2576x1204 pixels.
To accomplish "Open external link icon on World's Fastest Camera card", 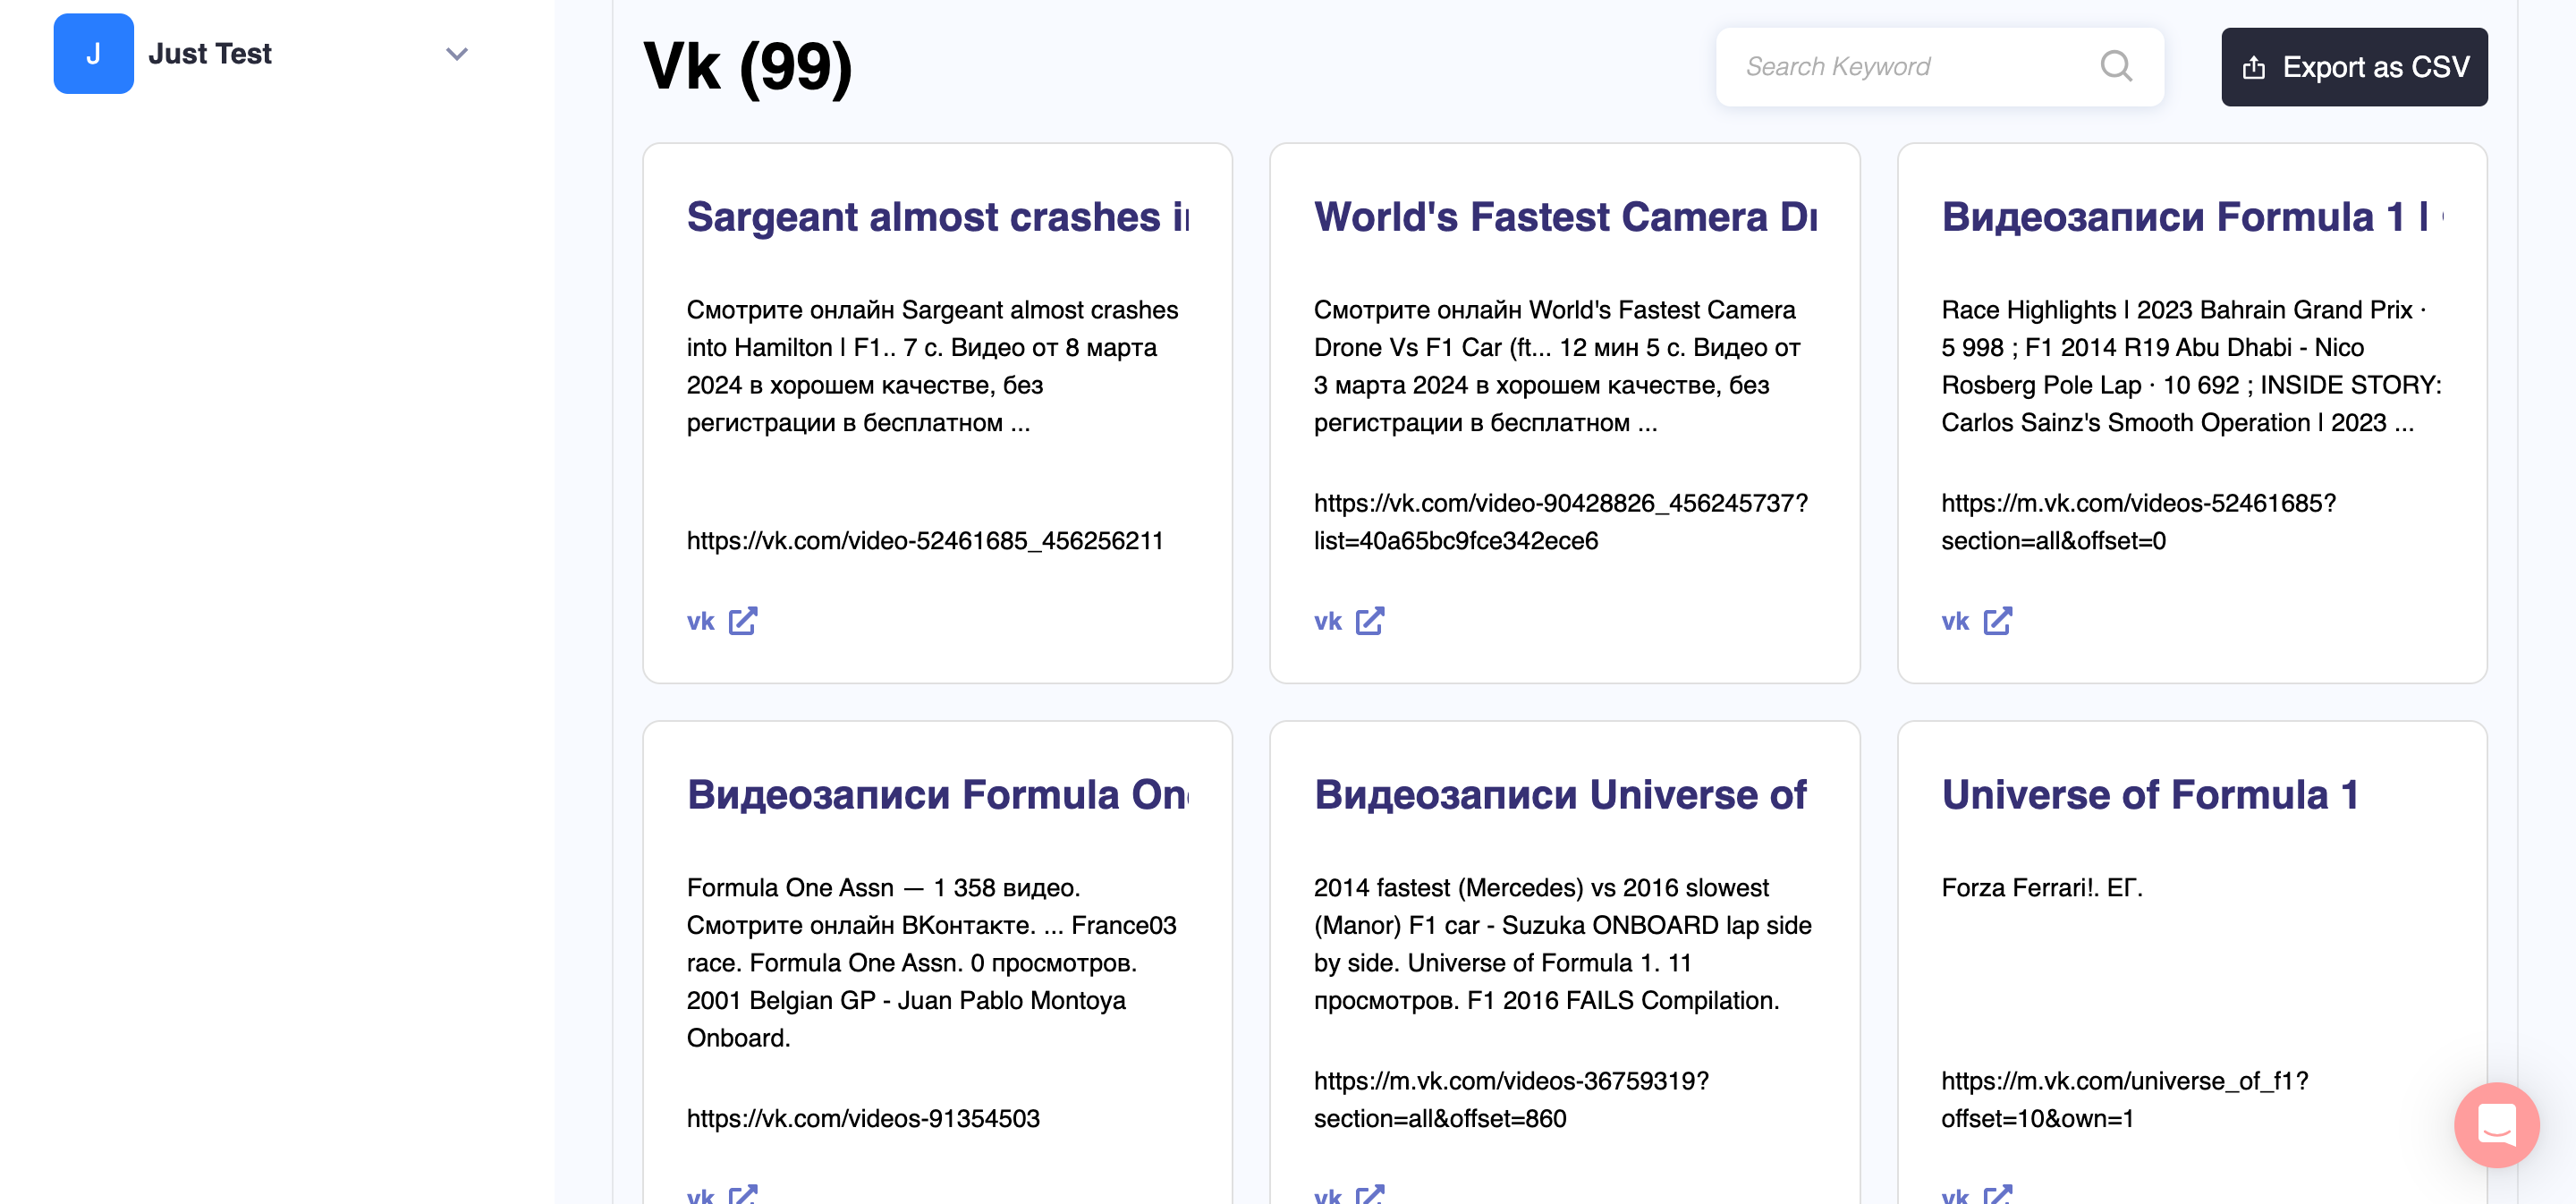I will pos(1369,621).
